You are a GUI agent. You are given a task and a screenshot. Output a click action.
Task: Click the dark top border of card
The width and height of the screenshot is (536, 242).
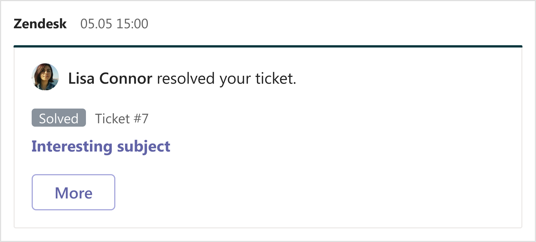click(x=268, y=46)
